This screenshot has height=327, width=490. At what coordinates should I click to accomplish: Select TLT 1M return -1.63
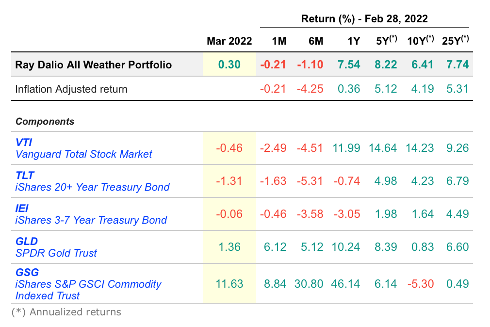[x=273, y=181]
